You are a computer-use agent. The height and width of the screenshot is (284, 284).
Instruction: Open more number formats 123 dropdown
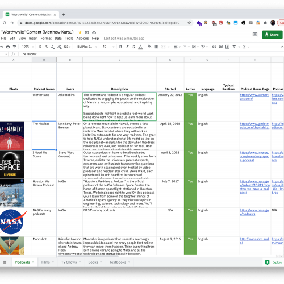point(67,47)
